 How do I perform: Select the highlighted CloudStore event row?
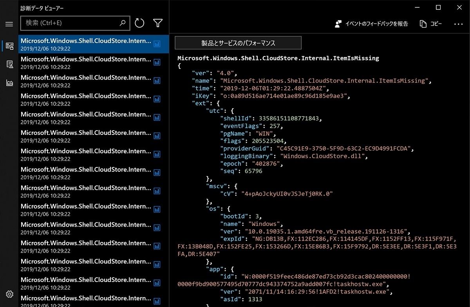tap(94, 44)
